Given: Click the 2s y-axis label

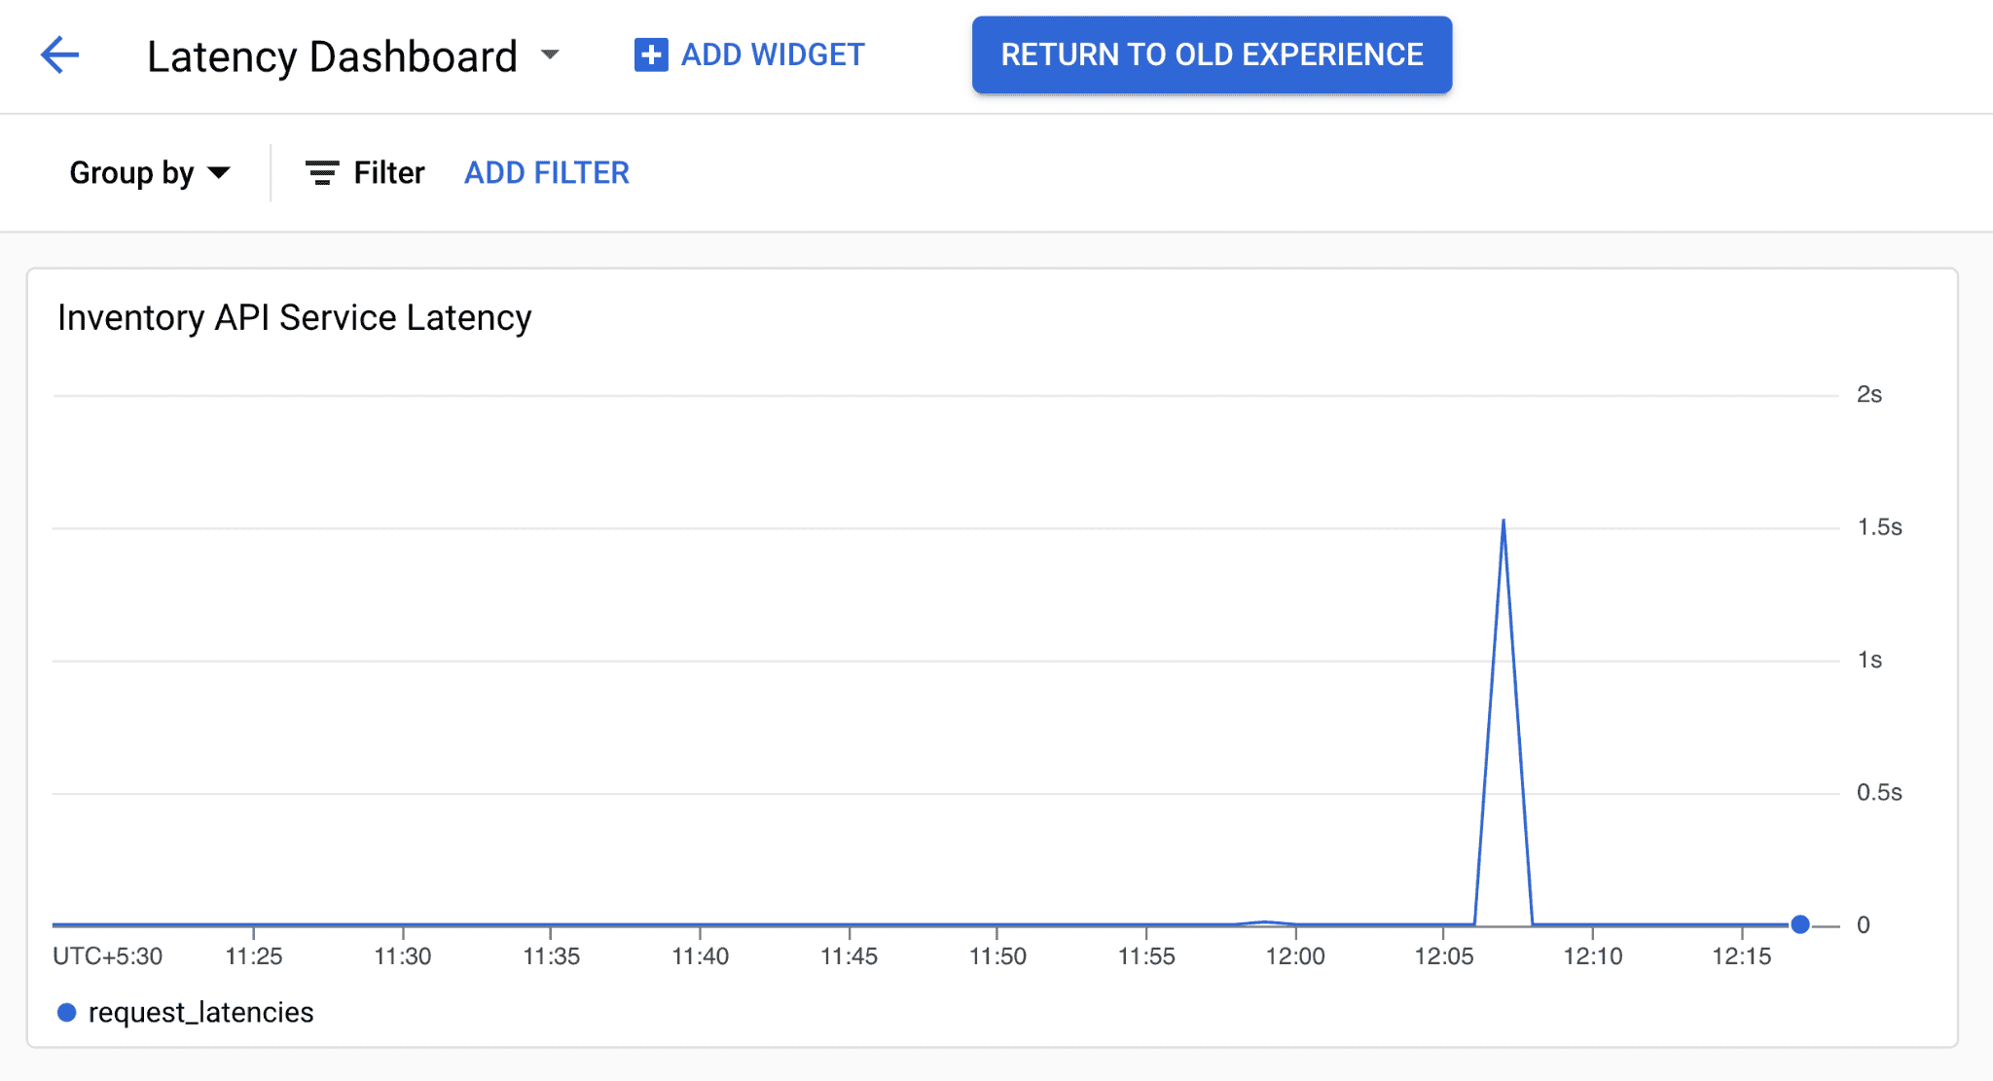Looking at the screenshot, I should [x=1868, y=395].
